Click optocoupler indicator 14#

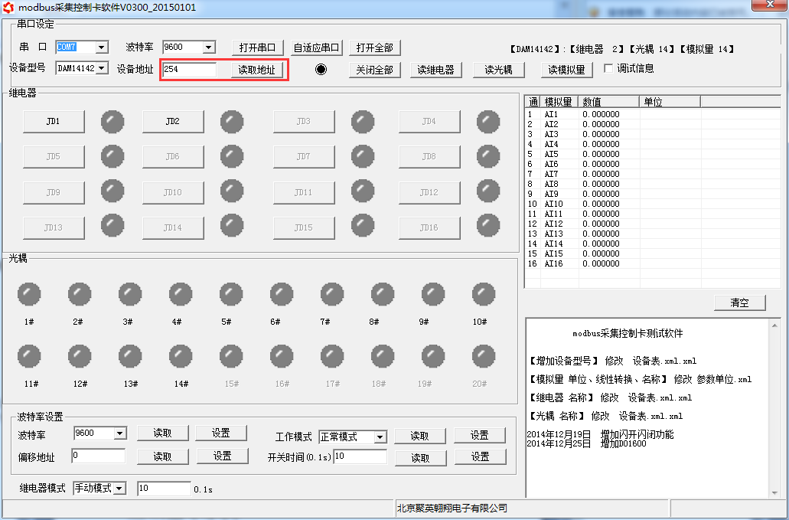[181, 356]
